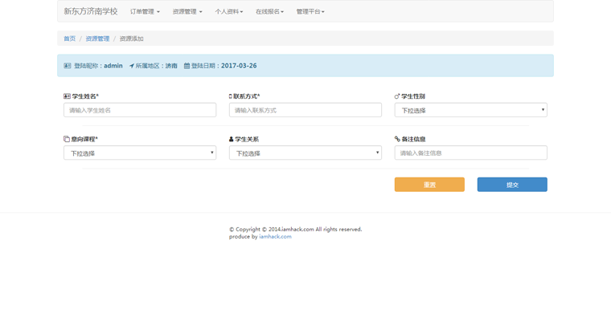The width and height of the screenshot is (611, 310).
Task: Click the card icon next to 学生姓名
Action: pos(67,96)
